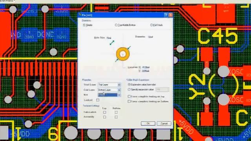This screenshot has height=141, width=251.
Task: Check Fabrication testpoint Top box
Action: [105, 112]
